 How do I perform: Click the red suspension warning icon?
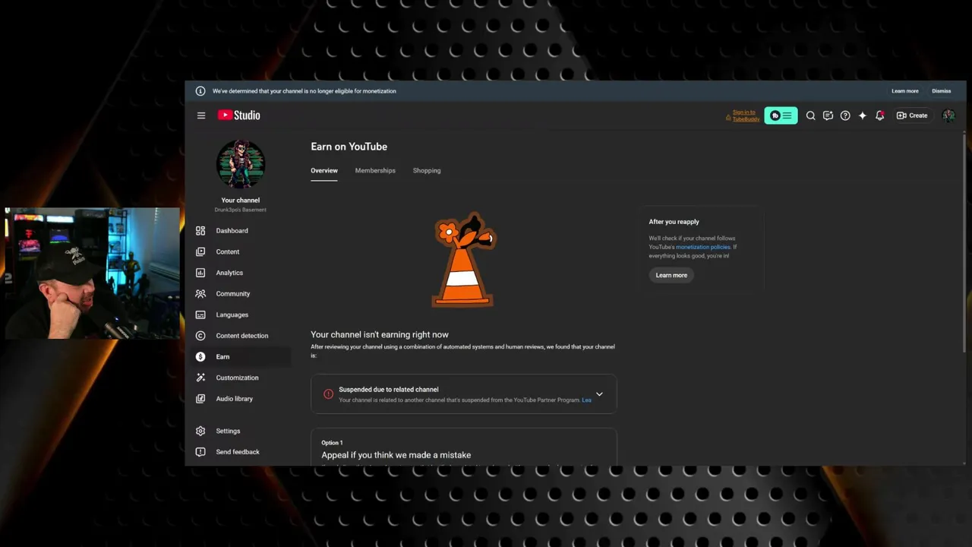[328, 394]
